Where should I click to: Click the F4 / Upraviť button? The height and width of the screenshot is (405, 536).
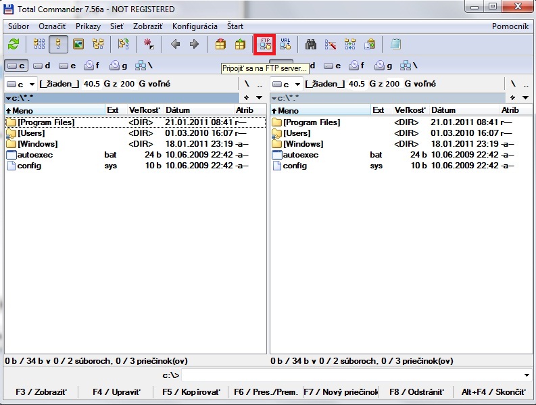pyautogui.click(x=116, y=392)
